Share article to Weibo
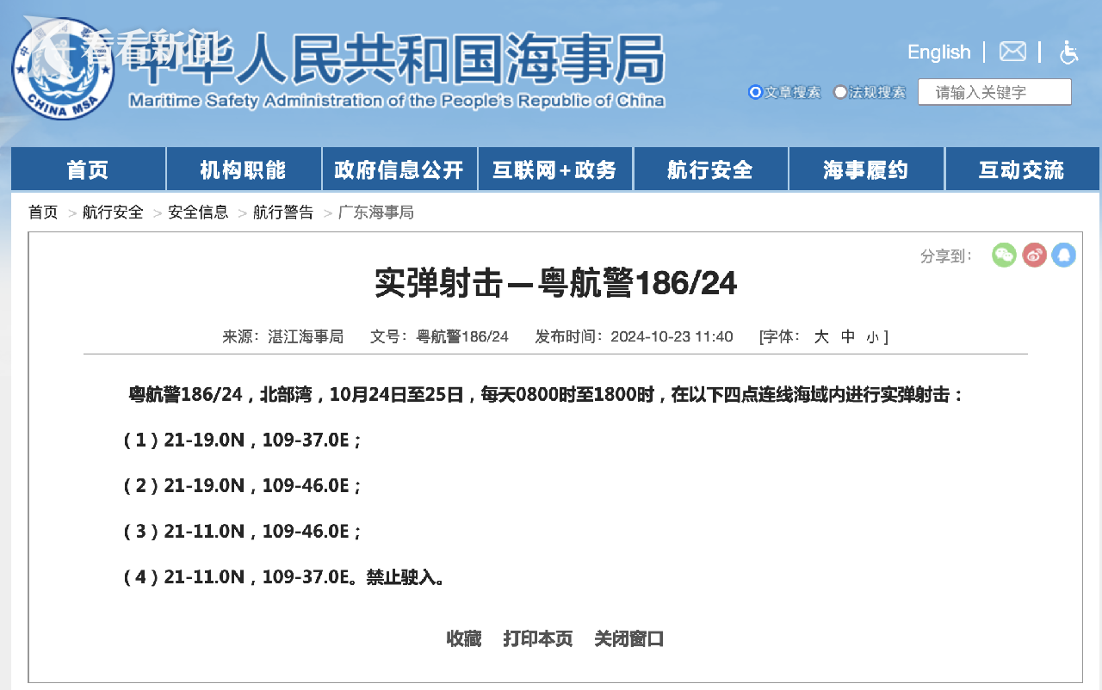The height and width of the screenshot is (690, 1102). click(1034, 255)
